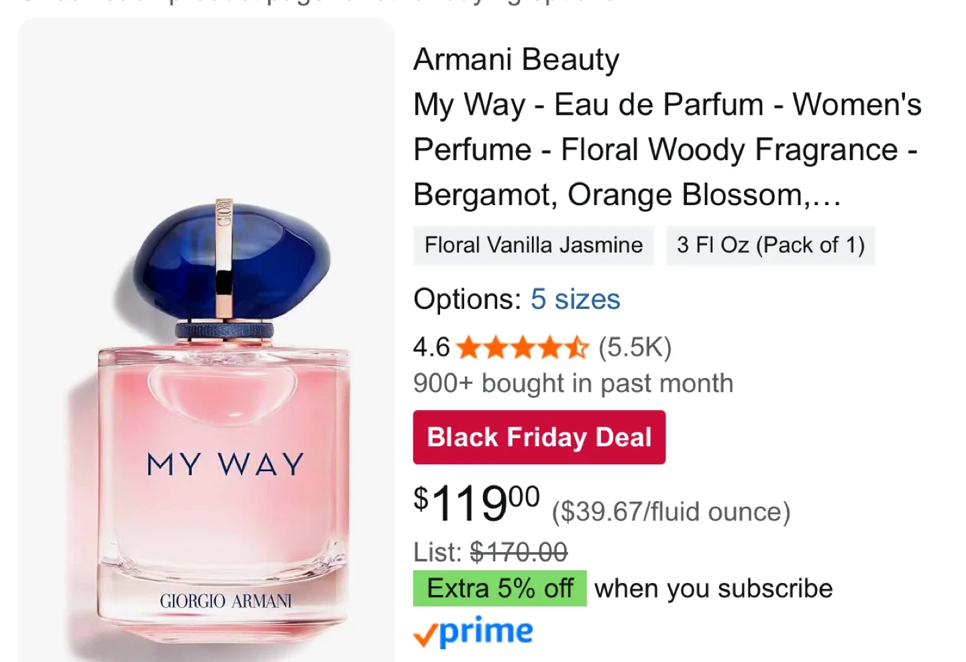Select the subscribe savings option

tap(712, 588)
